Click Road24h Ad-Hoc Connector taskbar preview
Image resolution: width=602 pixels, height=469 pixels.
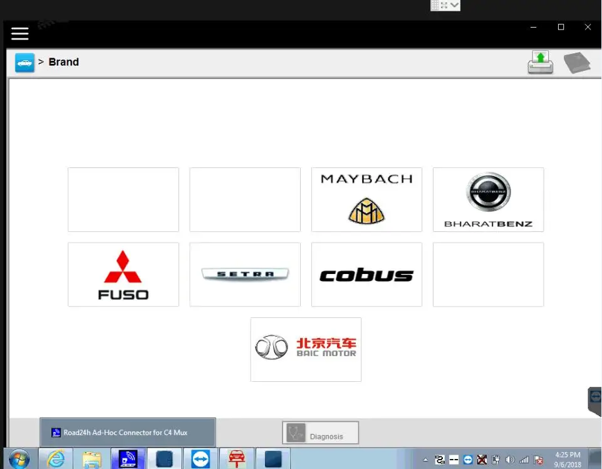click(x=127, y=433)
